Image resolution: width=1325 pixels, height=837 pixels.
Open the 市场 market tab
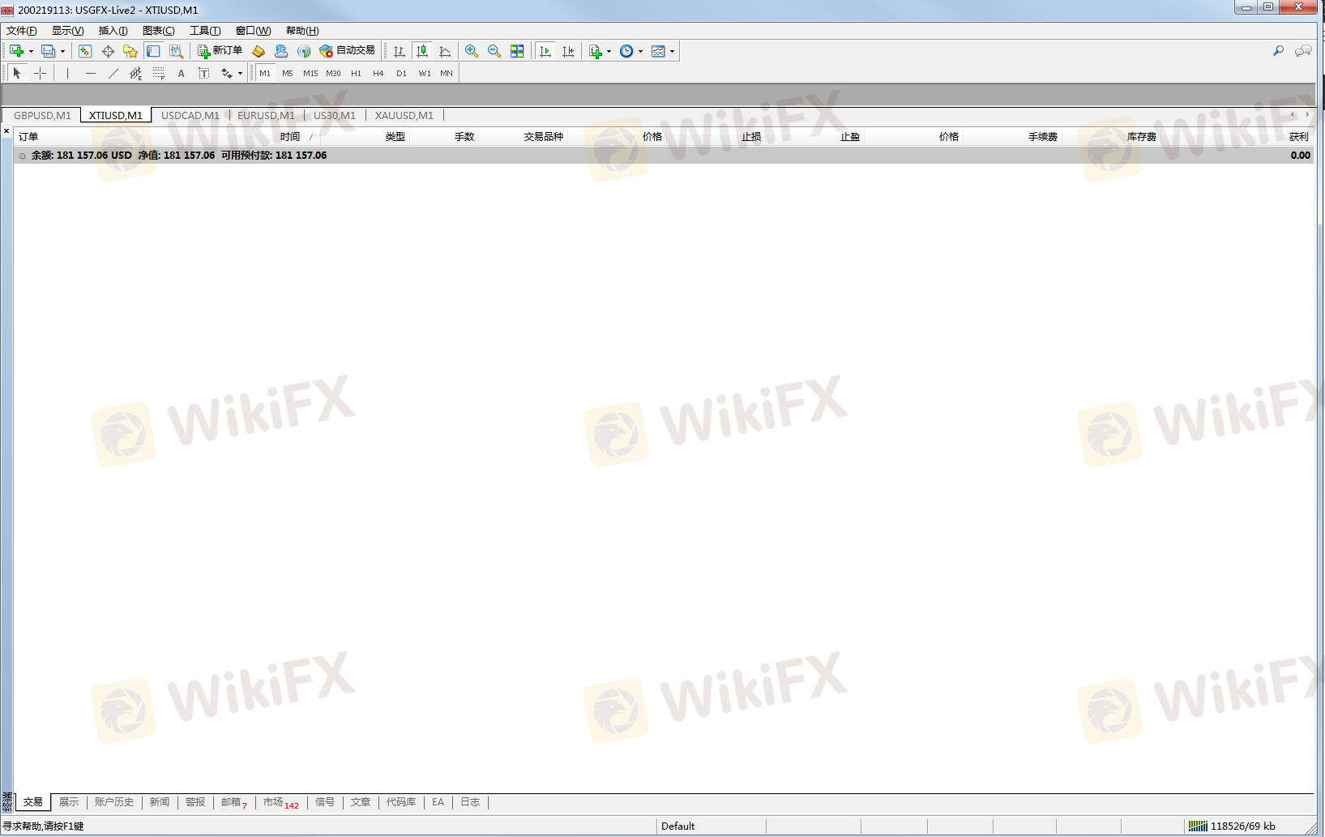(x=281, y=802)
